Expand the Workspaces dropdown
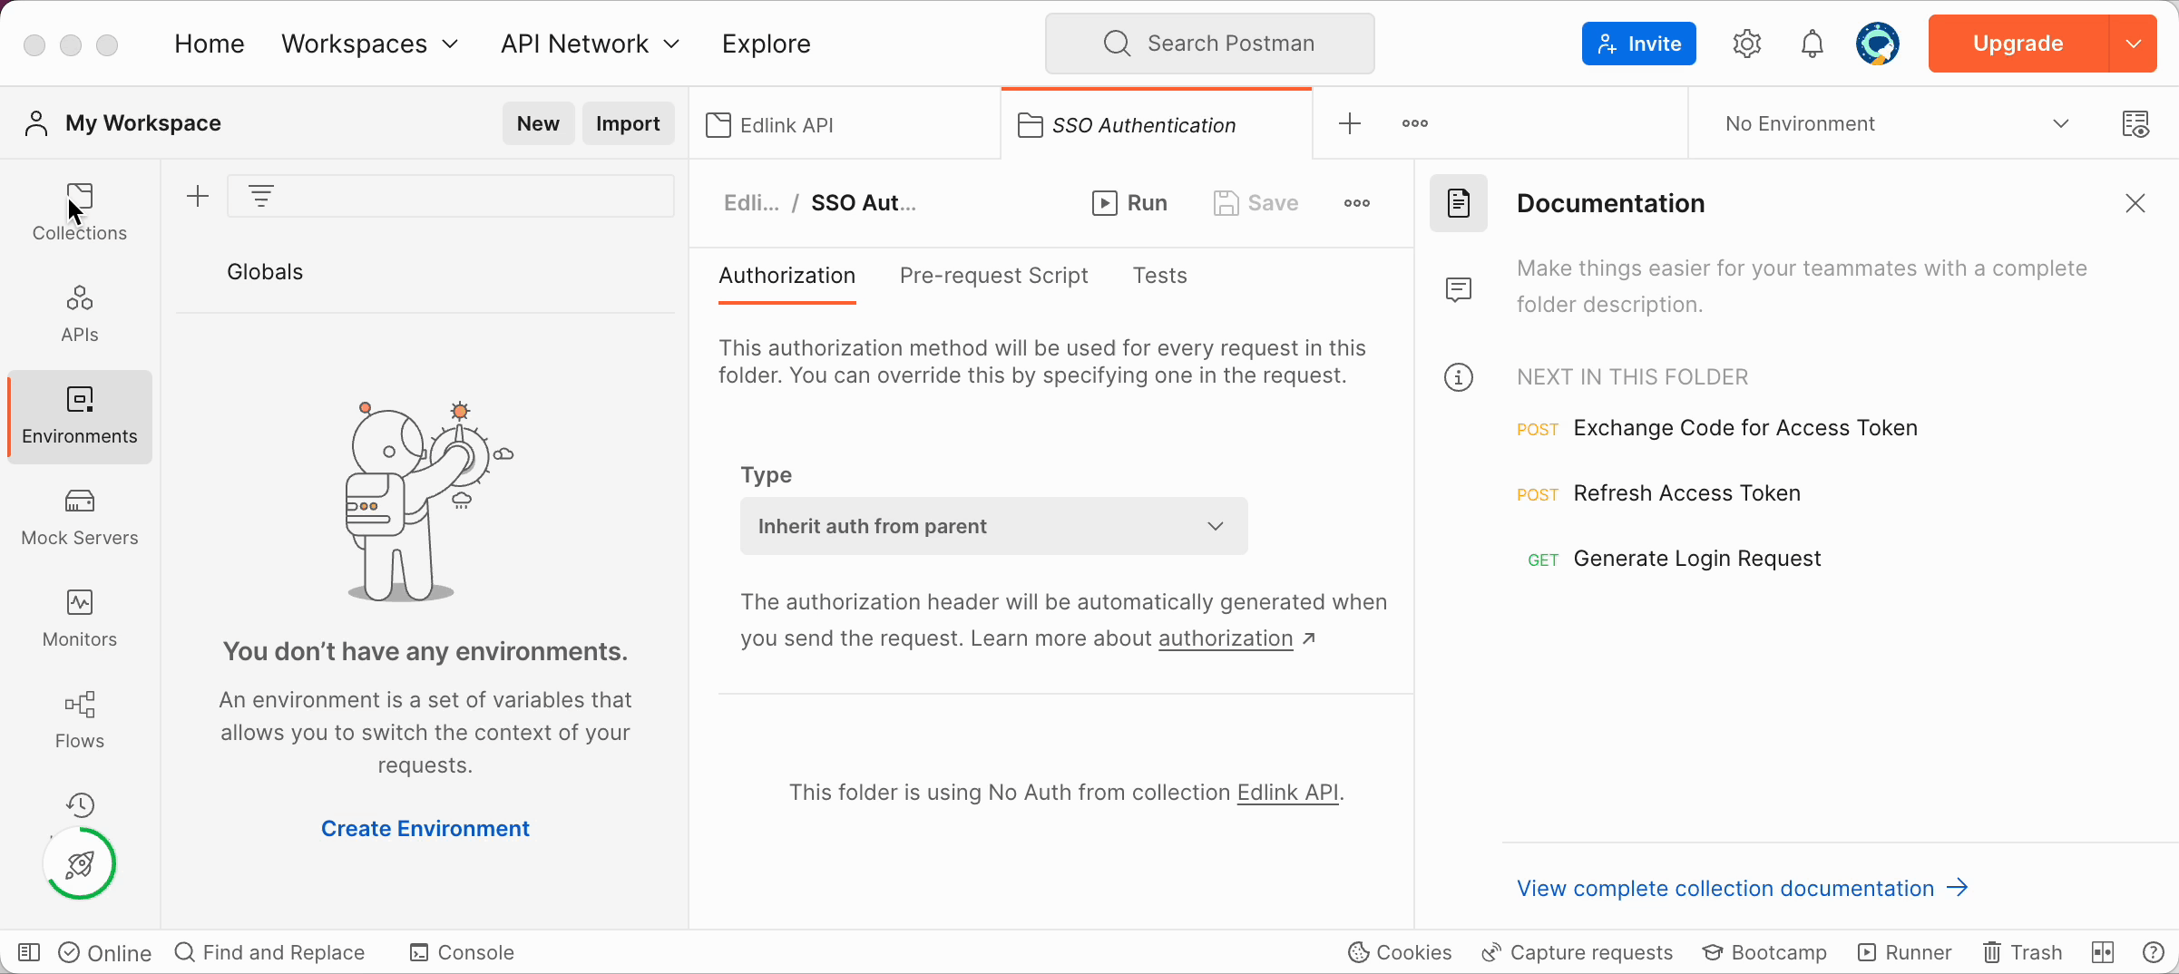Viewport: 2179px width, 974px height. 370,44
